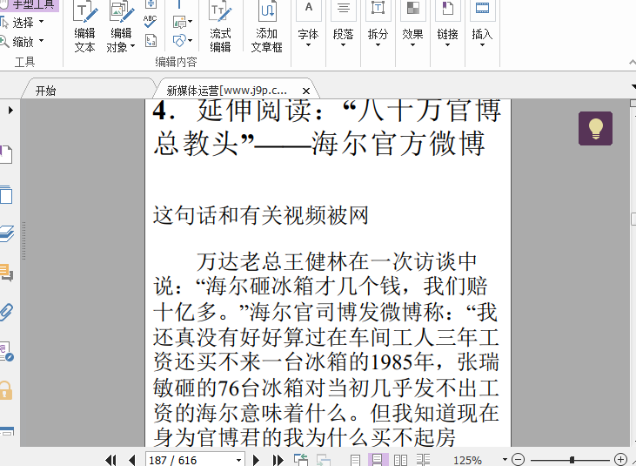The image size is (636, 466).
Task: Close the 新媒体运营 document tab
Action: click(306, 91)
